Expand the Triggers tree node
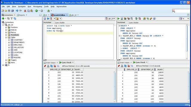This screenshot has width=191, height=107. coord(6,60)
